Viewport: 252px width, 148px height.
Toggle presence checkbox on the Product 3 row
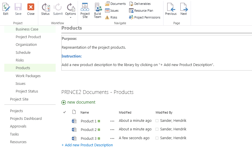coord(157,138)
